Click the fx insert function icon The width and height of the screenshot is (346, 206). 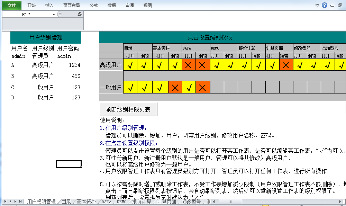79,14
